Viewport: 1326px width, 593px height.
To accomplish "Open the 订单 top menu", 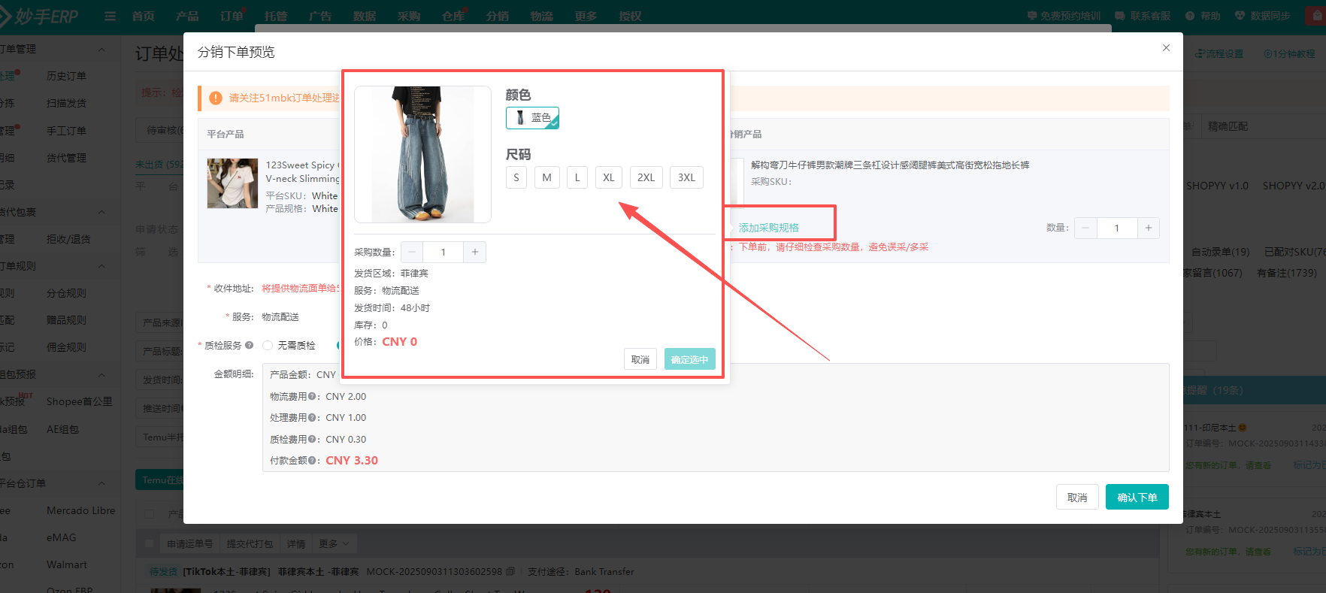I will tap(232, 16).
